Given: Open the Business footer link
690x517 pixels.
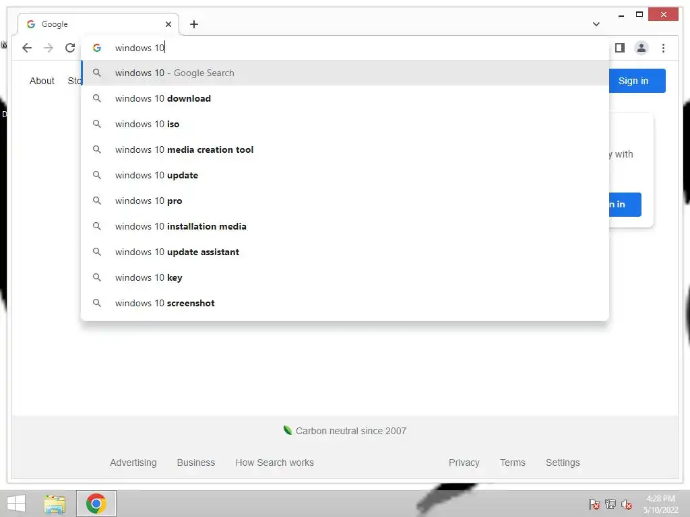Looking at the screenshot, I should pos(196,462).
